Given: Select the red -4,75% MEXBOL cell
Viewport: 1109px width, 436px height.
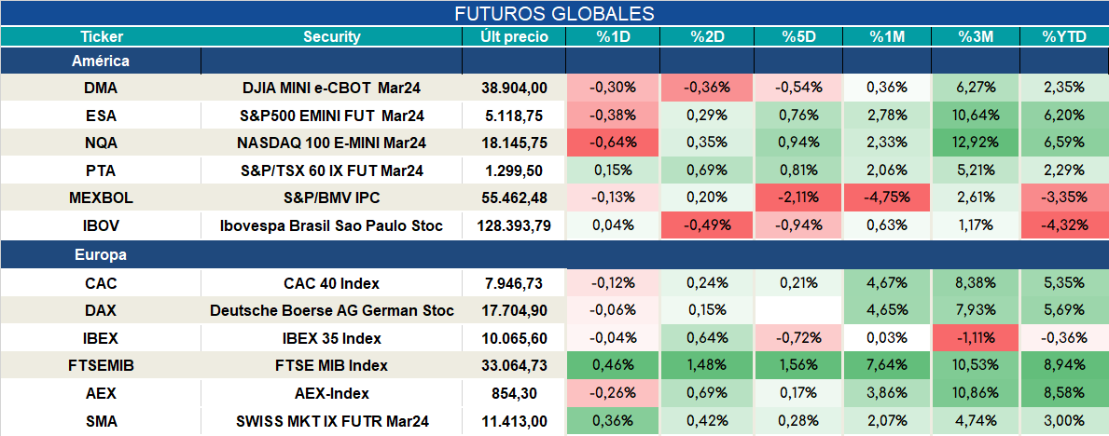Looking at the screenshot, I should point(888,198).
